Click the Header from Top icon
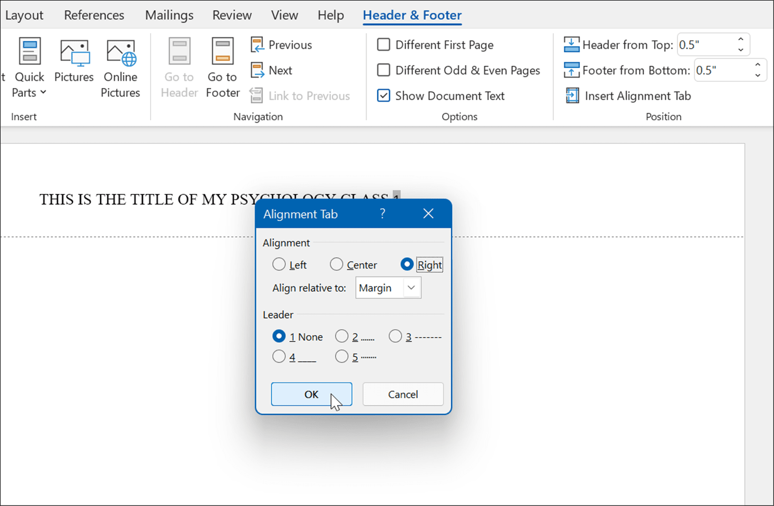This screenshot has width=774, height=506. (x=571, y=44)
